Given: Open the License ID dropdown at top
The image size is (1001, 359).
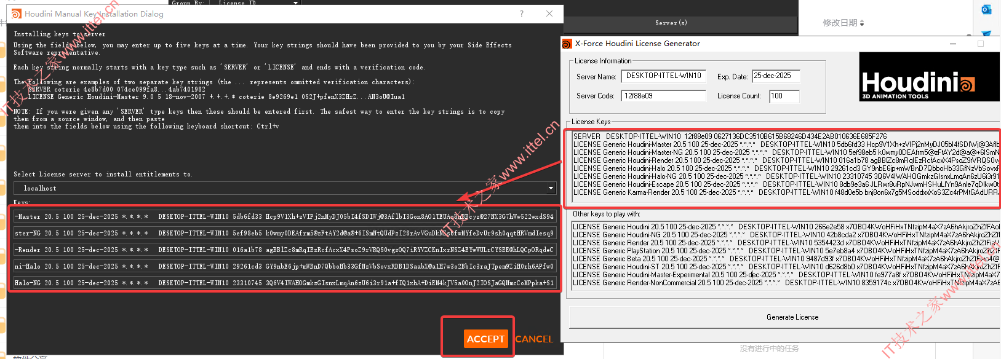Looking at the screenshot, I should pos(295,3).
